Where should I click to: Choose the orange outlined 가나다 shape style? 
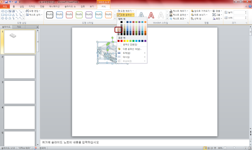point(108,15)
